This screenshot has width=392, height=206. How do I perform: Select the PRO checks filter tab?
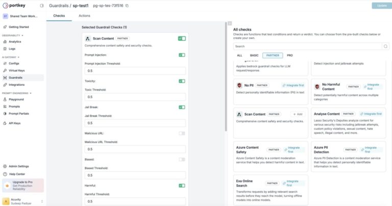click(290, 55)
